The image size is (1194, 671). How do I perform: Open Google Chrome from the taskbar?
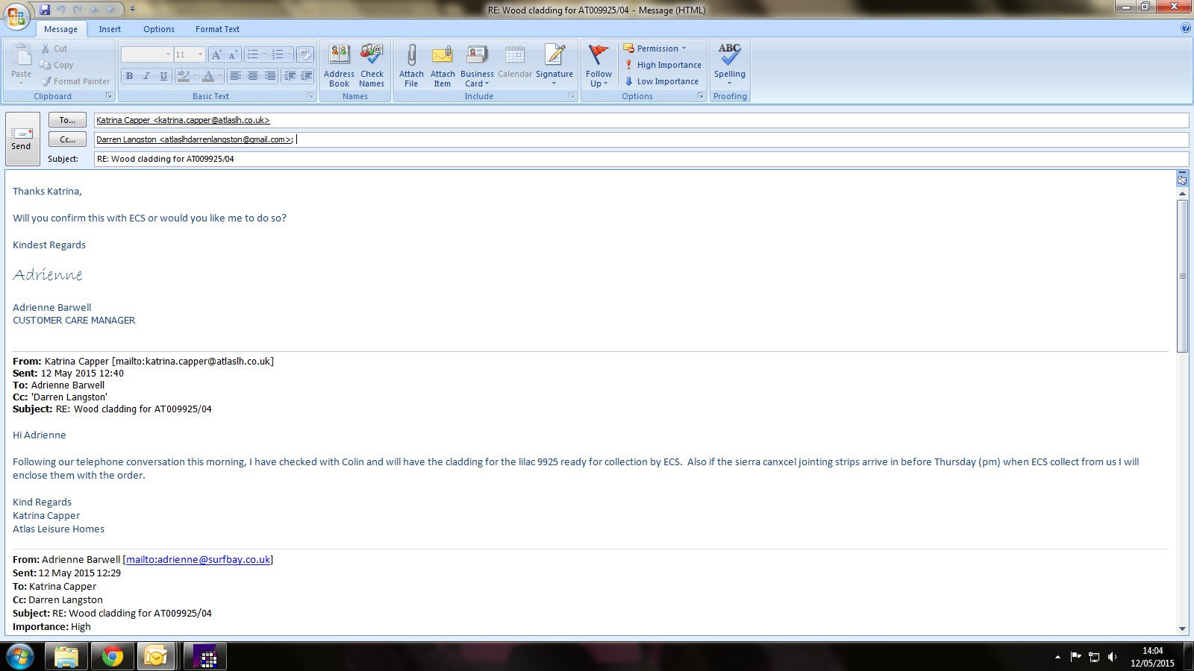(x=112, y=657)
